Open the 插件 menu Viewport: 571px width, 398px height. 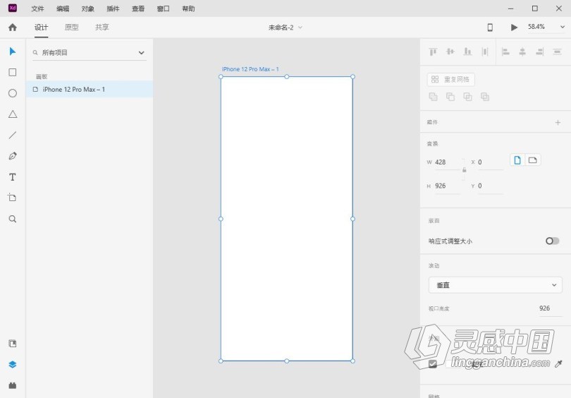tap(113, 8)
